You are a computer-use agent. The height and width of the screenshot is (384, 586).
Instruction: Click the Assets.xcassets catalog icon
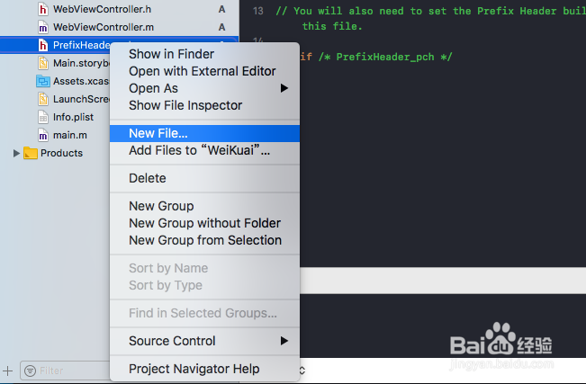[x=43, y=81]
